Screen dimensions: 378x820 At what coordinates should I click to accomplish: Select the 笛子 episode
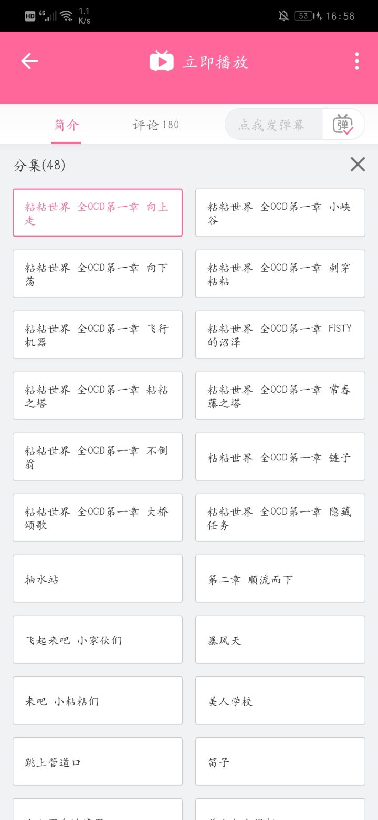(280, 762)
